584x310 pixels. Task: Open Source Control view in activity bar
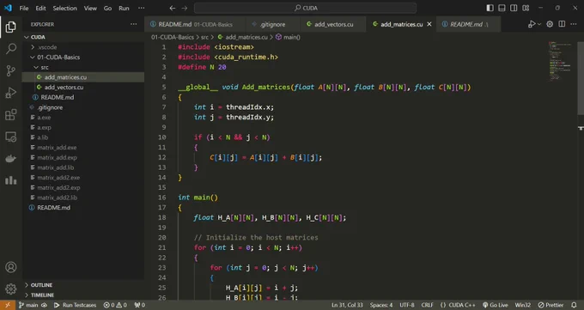click(x=11, y=70)
